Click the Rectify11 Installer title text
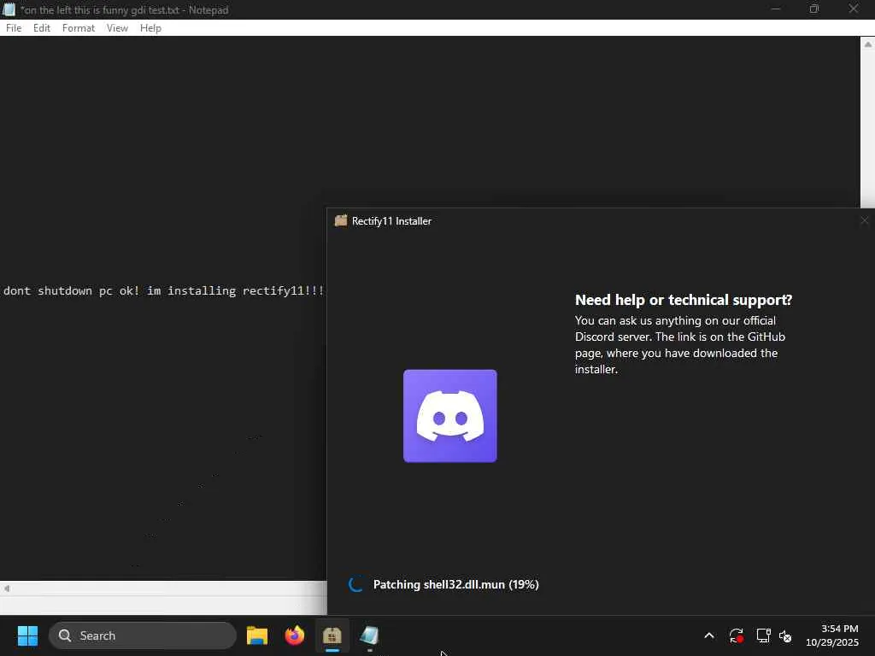The width and height of the screenshot is (875, 656). coord(391,221)
